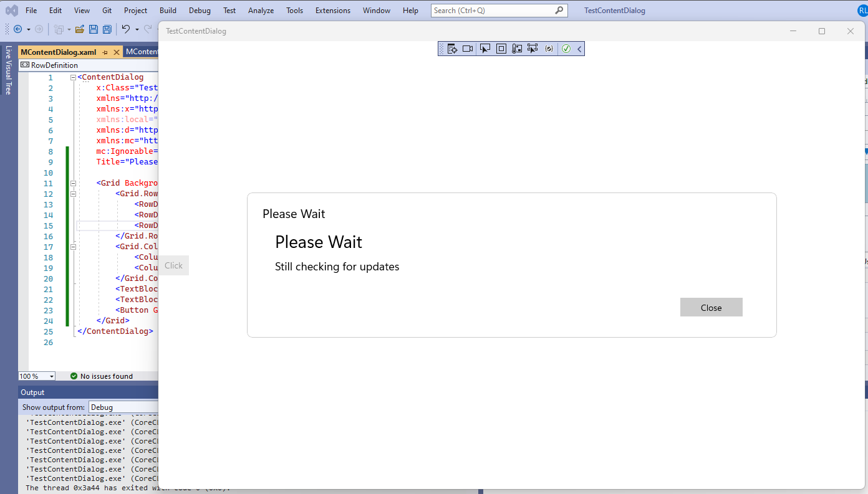The width and height of the screenshot is (868, 494).
Task: Click Open File folder icon
Action: pyautogui.click(x=80, y=29)
